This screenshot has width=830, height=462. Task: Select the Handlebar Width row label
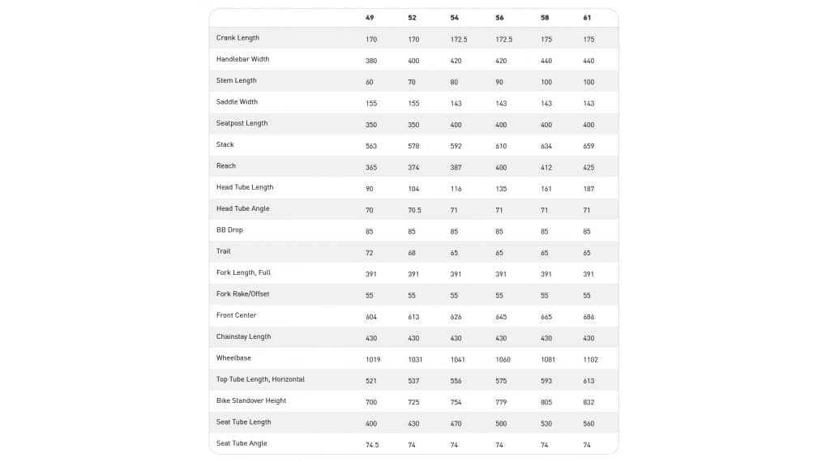coord(242,59)
